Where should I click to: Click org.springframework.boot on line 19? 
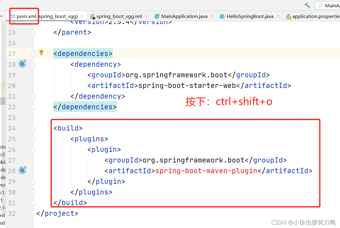click(177, 75)
